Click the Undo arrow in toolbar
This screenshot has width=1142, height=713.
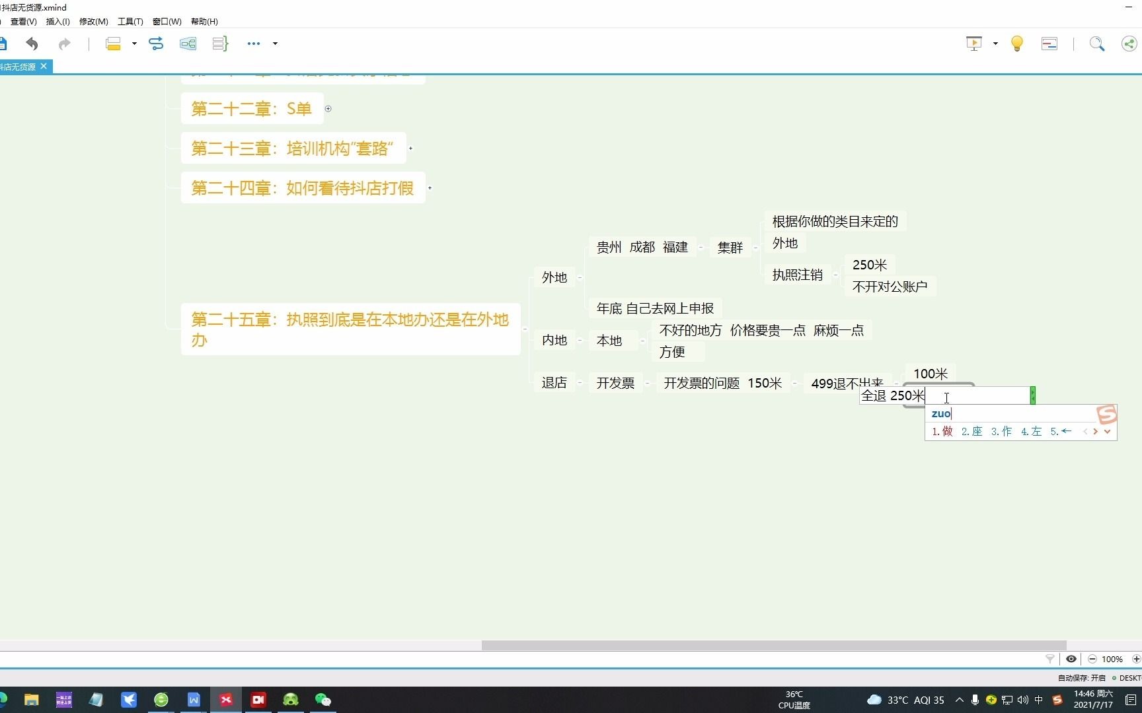[x=32, y=44]
